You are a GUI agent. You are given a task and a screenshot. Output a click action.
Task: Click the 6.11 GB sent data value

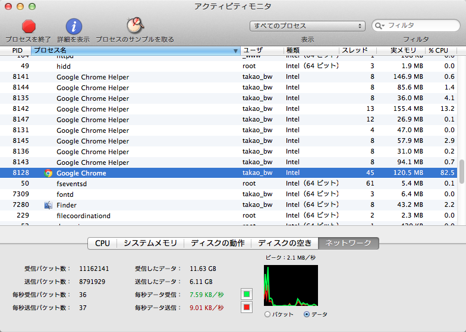point(201,282)
